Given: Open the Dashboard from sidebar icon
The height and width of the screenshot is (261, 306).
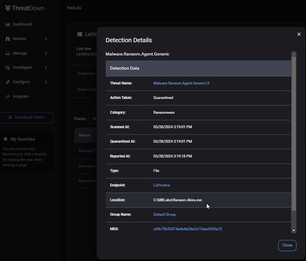Looking at the screenshot, I should pos(8,24).
